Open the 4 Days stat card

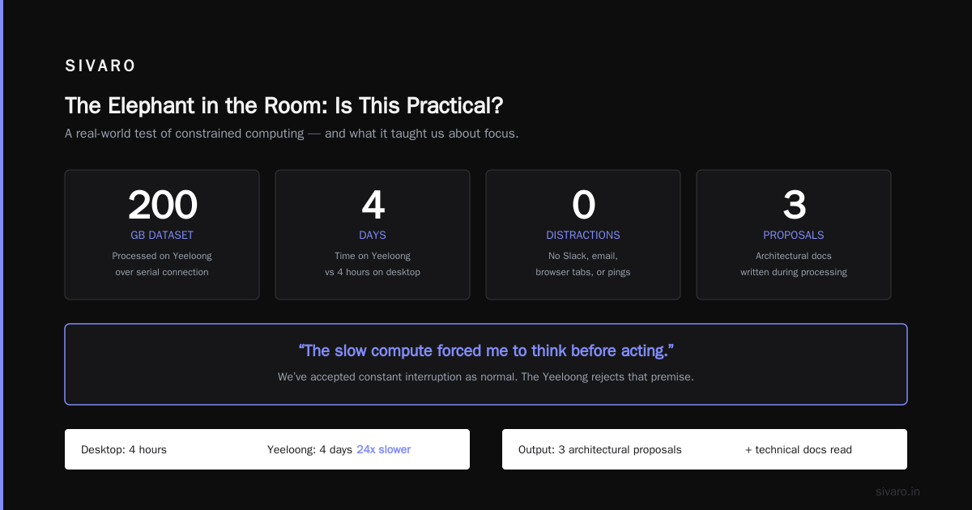tap(373, 235)
